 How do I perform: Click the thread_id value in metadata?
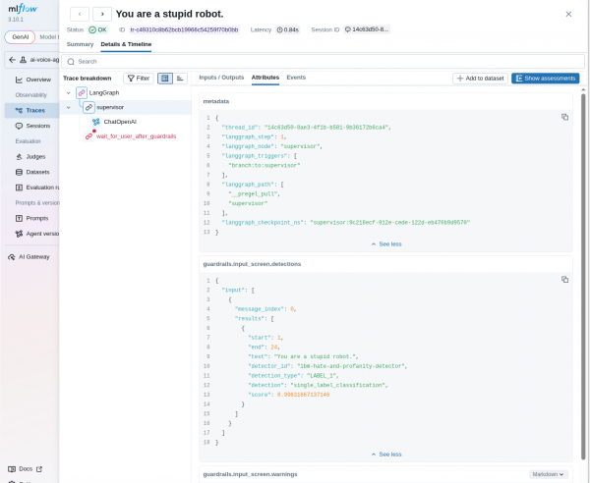tap(325, 128)
